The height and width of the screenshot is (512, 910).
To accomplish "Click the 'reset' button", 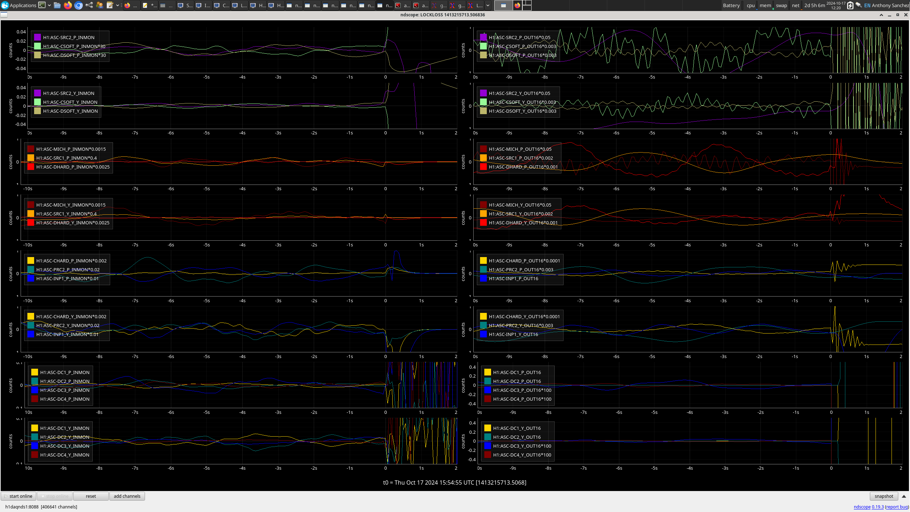I will pyautogui.click(x=91, y=496).
